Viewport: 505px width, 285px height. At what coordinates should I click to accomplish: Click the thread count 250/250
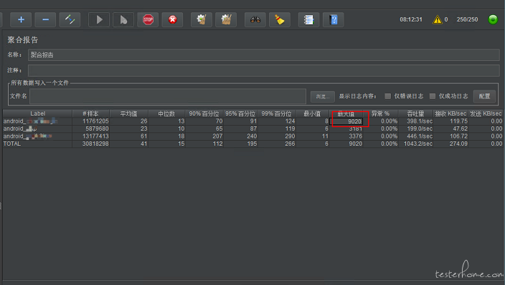pos(467,19)
